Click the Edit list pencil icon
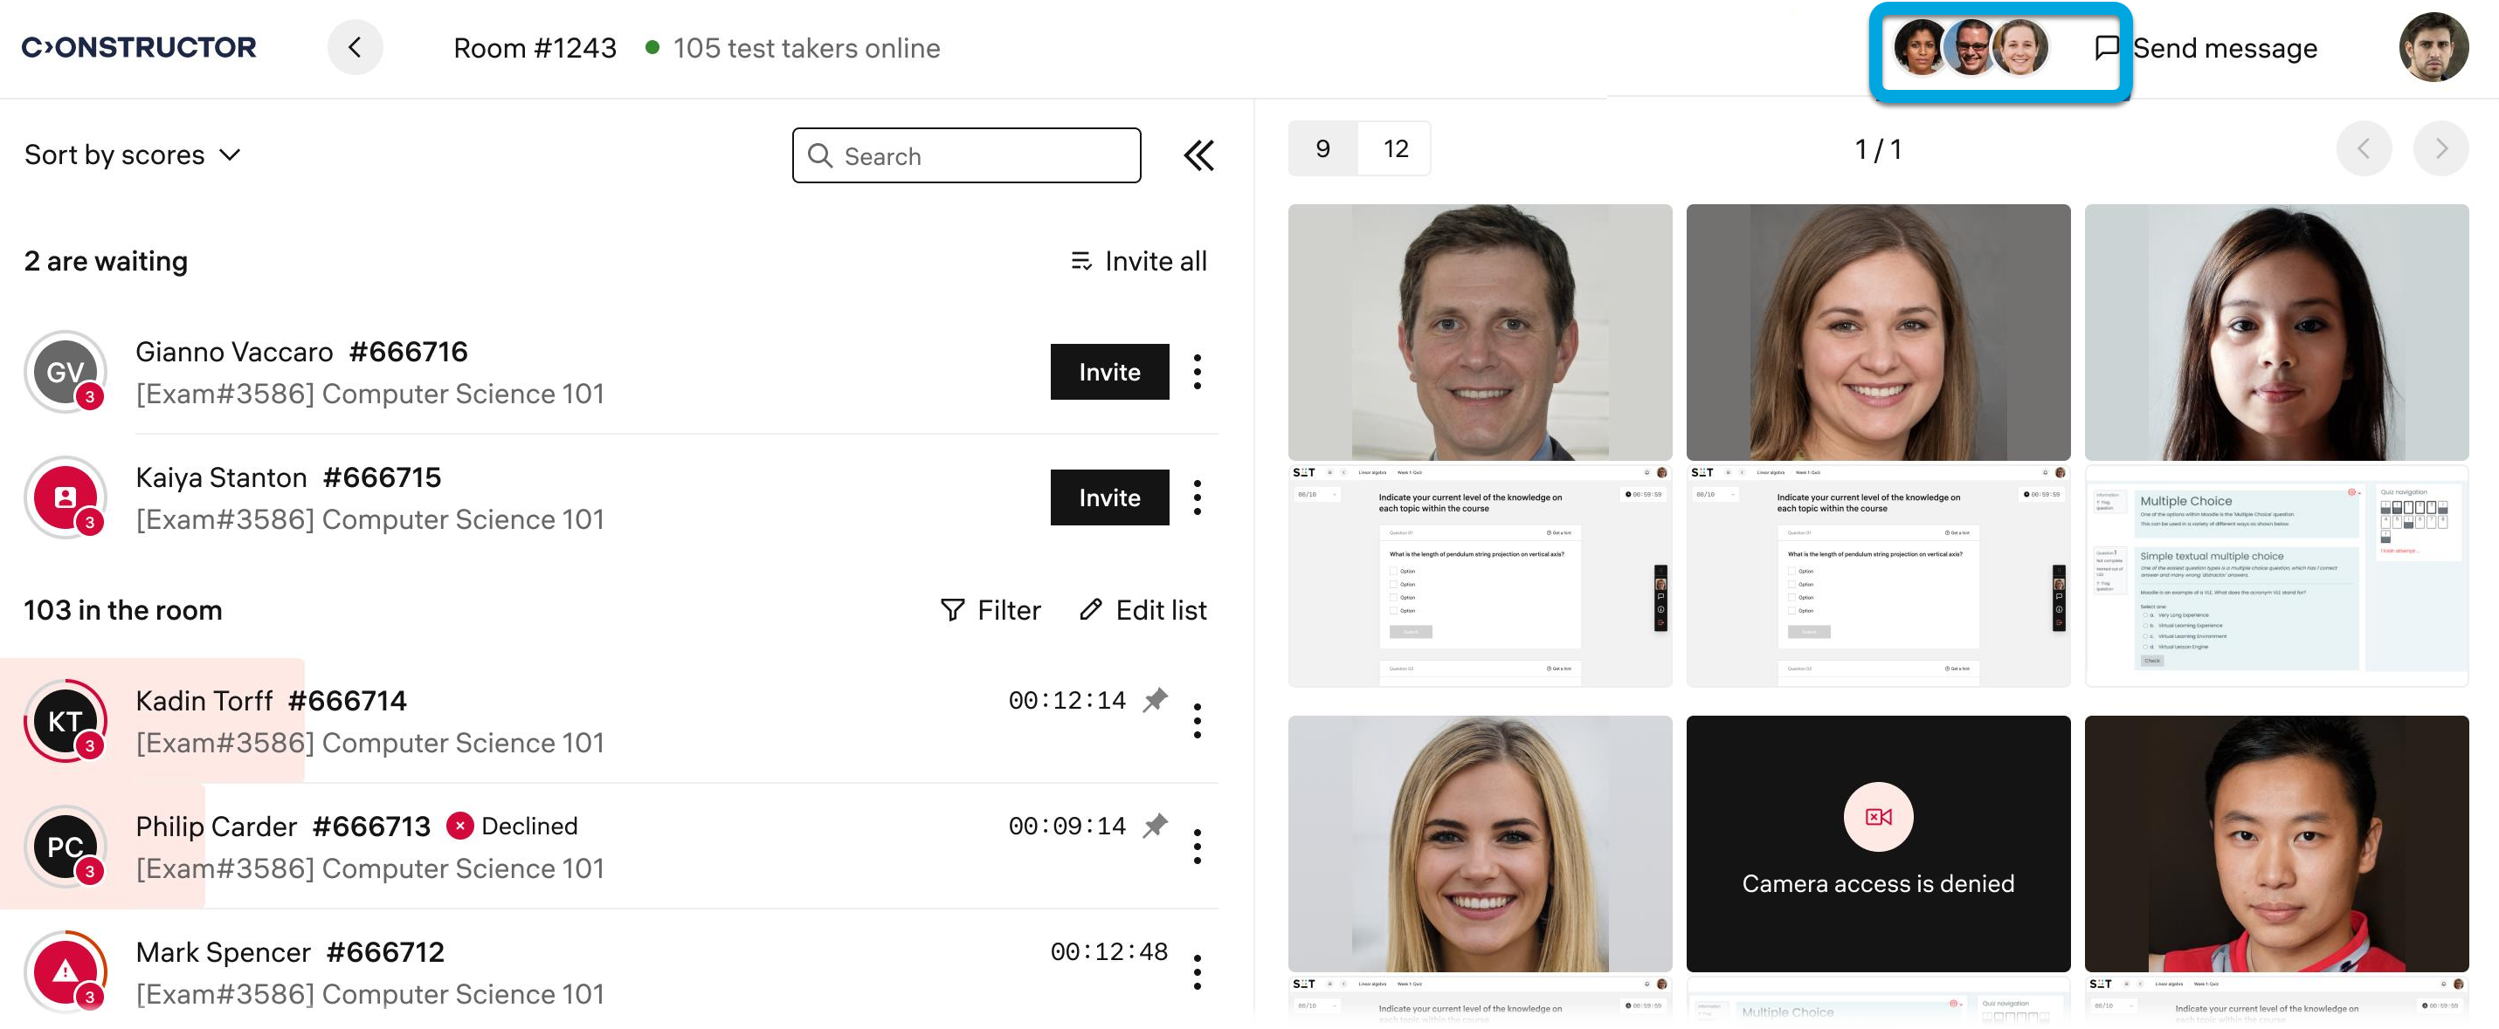 click(1090, 610)
